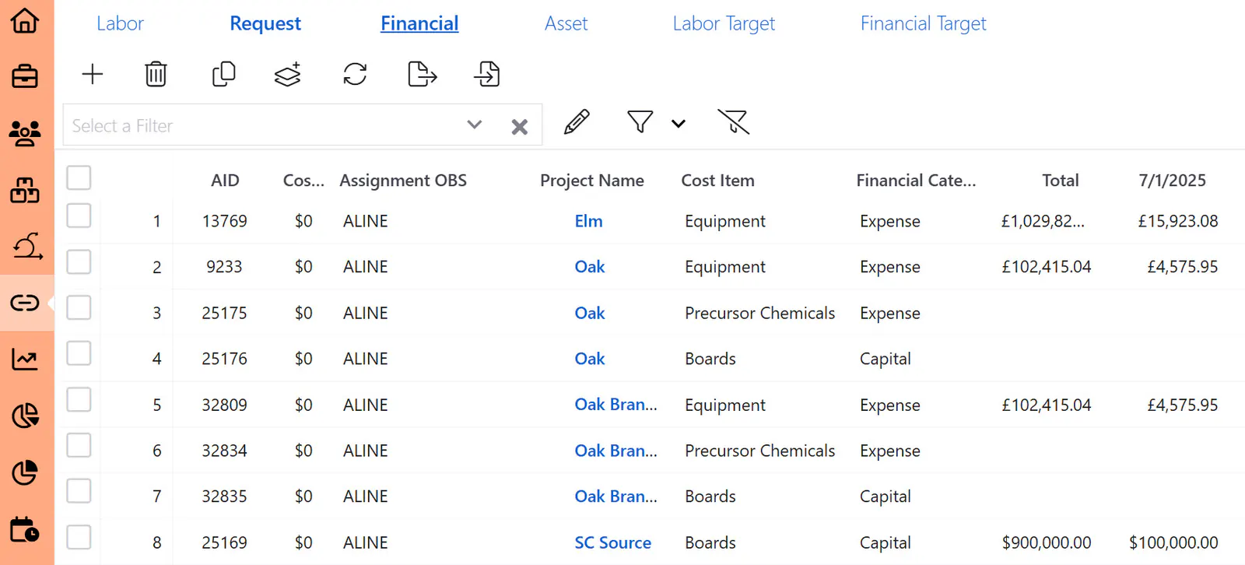
Task: Click the Assignment OBS column header
Action: pos(403,181)
